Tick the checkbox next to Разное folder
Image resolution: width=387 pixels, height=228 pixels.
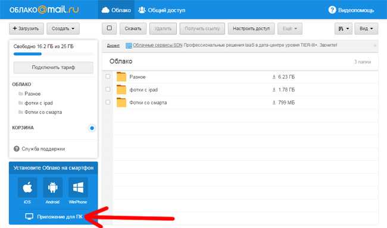click(x=108, y=77)
